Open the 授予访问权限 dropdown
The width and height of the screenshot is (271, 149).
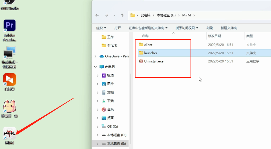click(x=187, y=28)
